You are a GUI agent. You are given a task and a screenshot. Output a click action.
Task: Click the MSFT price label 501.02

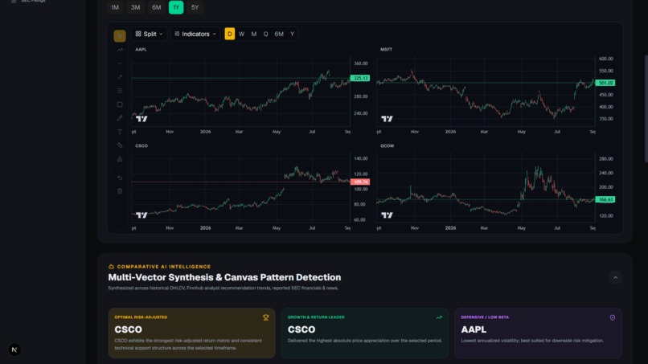click(x=605, y=83)
